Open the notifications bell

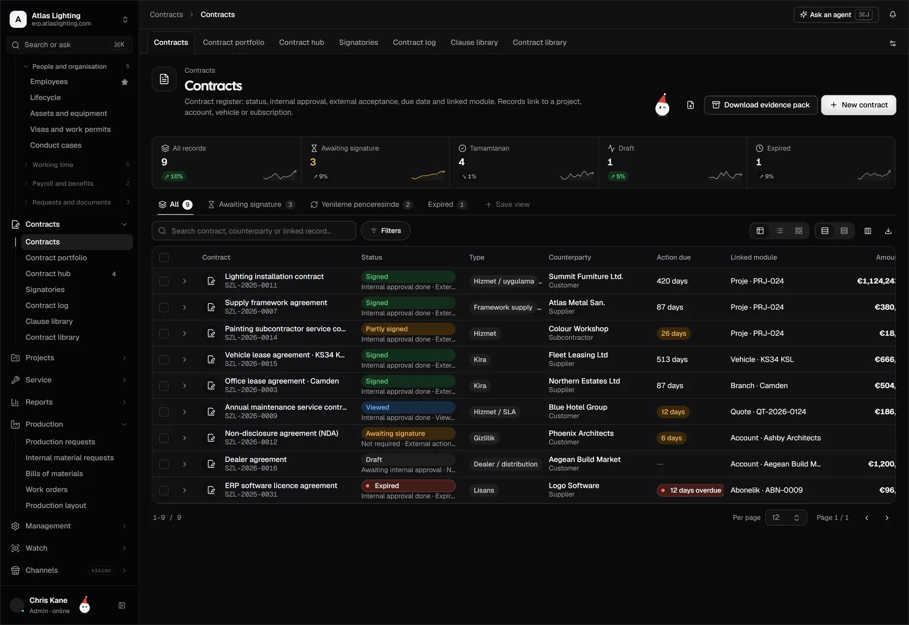click(893, 15)
